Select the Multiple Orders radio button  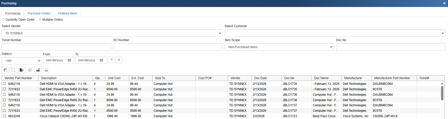click(40, 20)
